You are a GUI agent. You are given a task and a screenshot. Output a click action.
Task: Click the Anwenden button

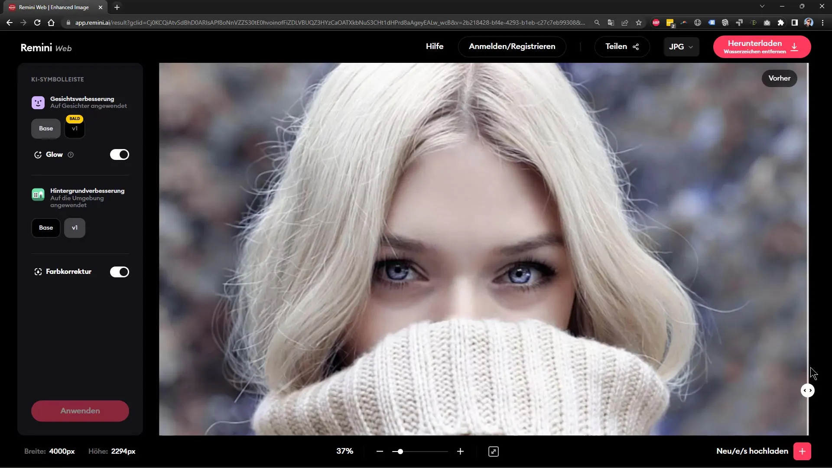[x=80, y=411]
